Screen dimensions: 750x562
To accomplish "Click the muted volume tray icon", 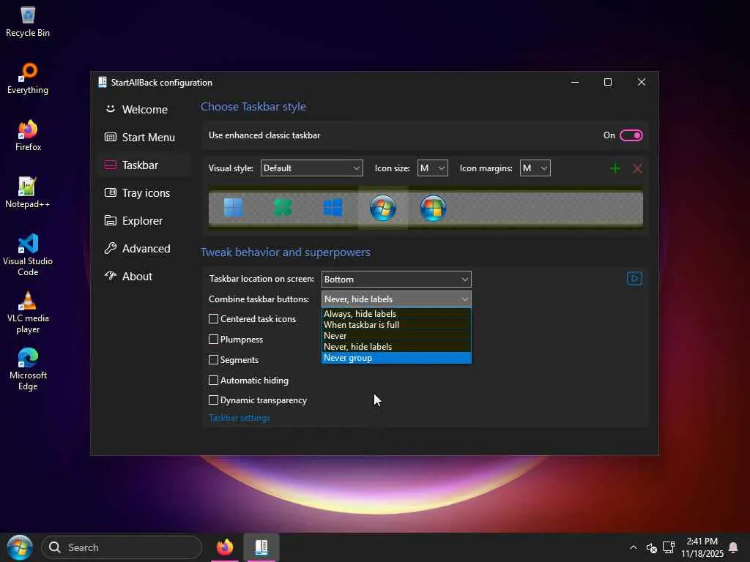I will coord(651,547).
